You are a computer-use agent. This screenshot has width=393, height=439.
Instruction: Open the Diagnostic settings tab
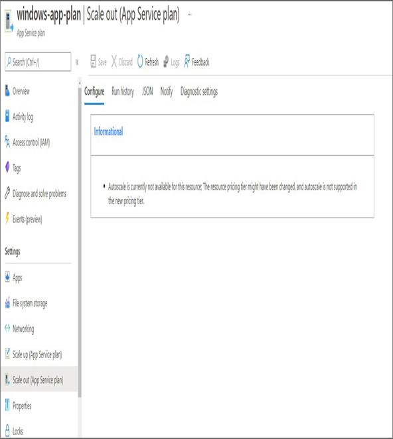[x=199, y=92]
